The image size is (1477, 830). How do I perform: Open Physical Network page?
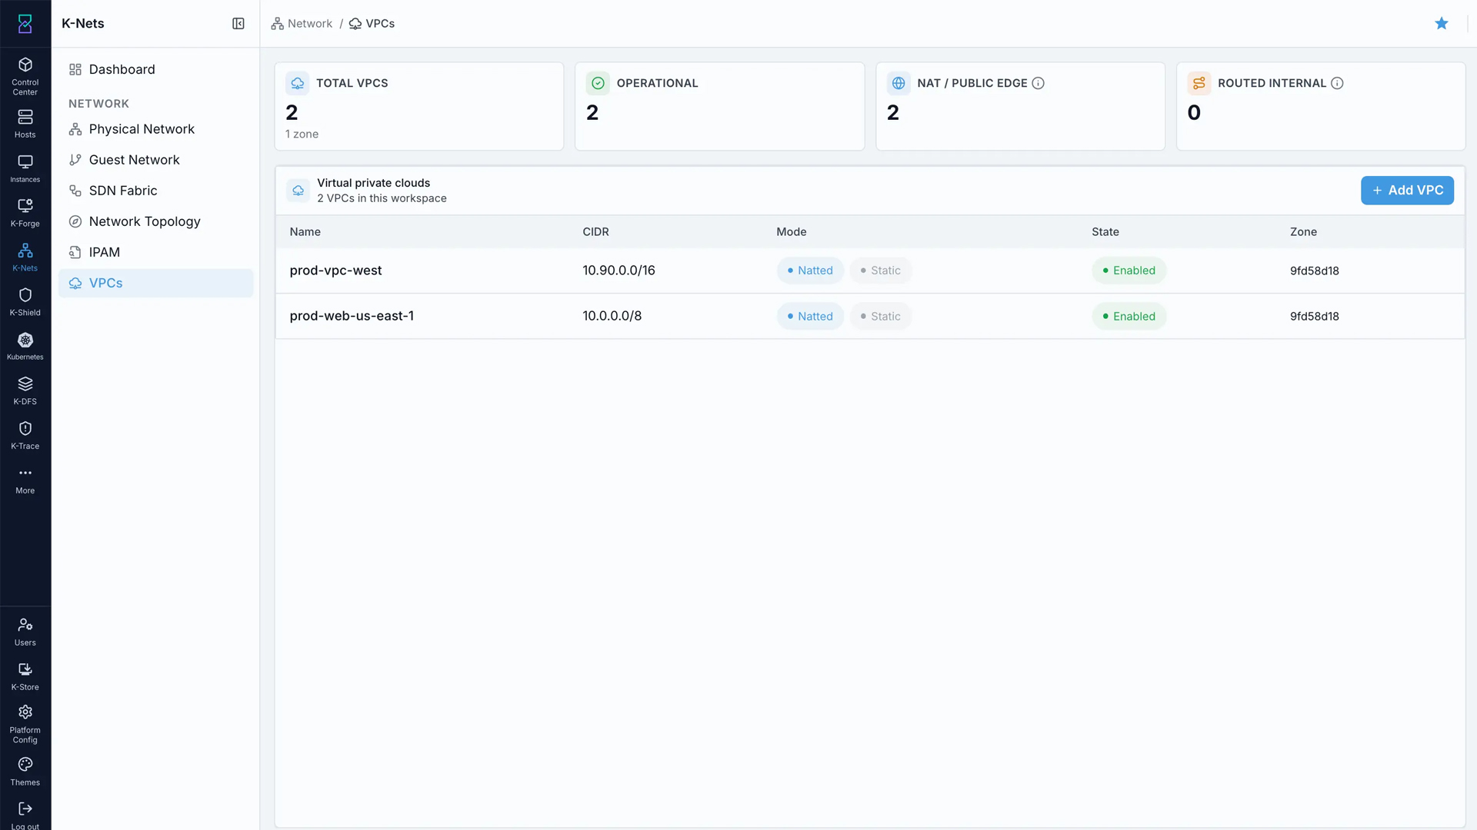pos(156,129)
